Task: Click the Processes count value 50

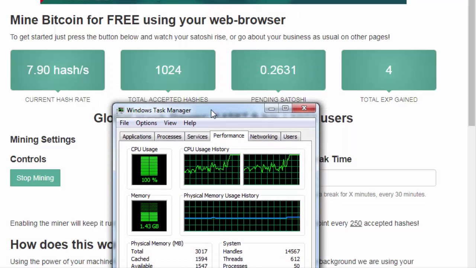Action: coord(297,266)
